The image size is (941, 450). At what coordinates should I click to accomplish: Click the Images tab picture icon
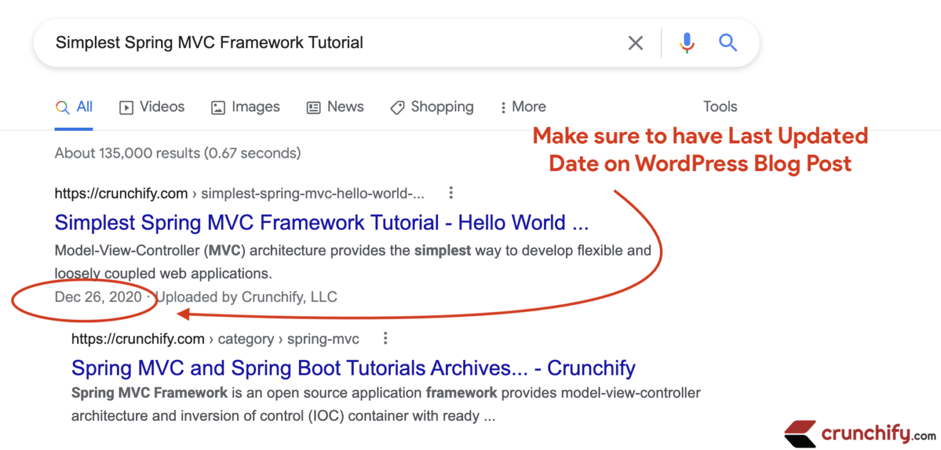217,107
